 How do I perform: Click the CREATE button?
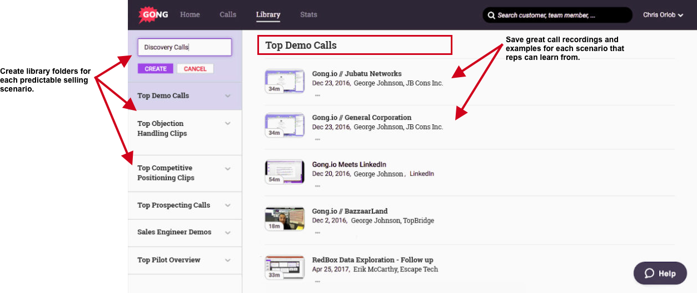pos(156,69)
